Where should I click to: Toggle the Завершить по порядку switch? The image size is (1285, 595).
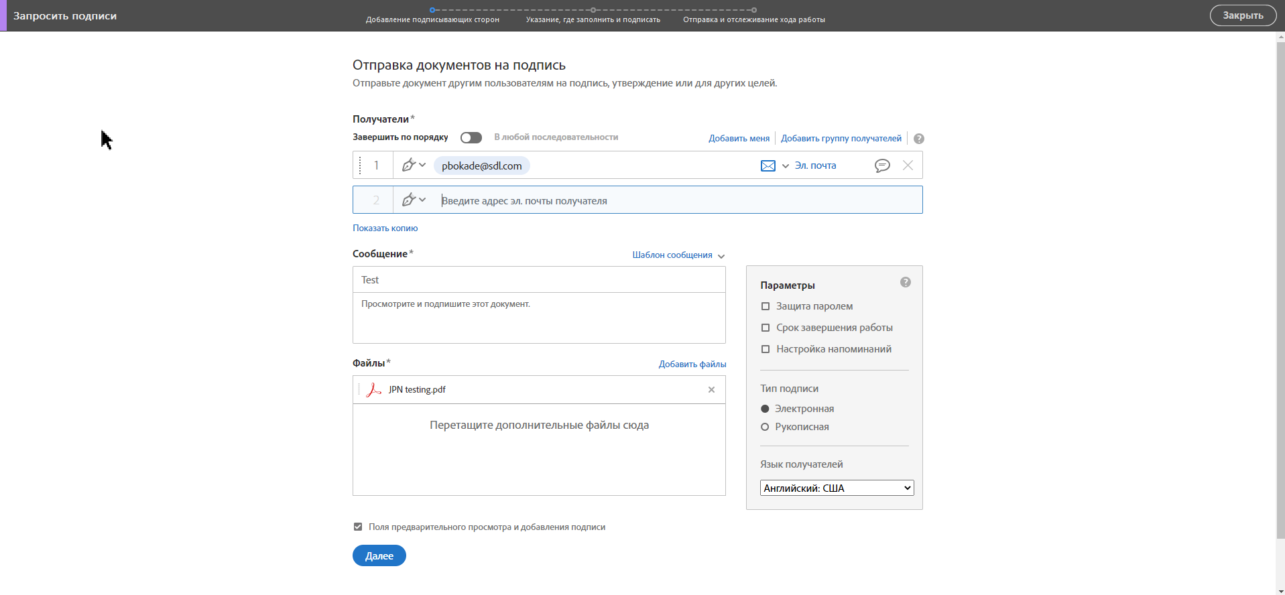pyautogui.click(x=471, y=137)
